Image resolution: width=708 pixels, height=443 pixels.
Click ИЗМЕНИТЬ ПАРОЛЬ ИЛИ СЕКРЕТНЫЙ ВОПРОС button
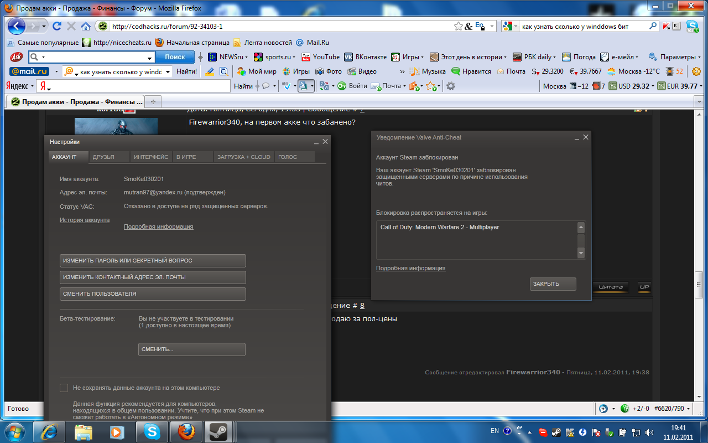tap(153, 261)
